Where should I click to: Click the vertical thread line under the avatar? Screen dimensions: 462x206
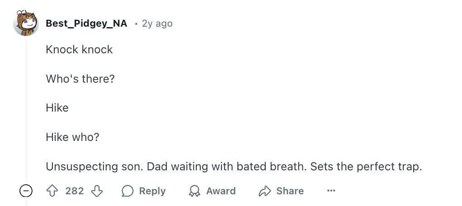coord(26,108)
